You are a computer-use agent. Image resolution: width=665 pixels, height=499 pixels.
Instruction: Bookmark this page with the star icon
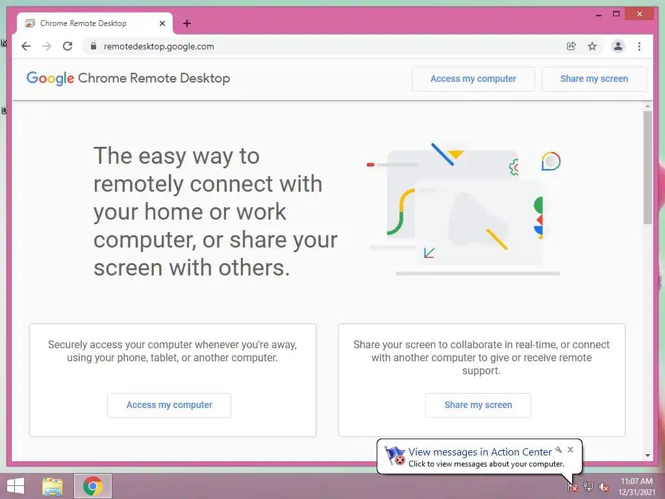(592, 46)
